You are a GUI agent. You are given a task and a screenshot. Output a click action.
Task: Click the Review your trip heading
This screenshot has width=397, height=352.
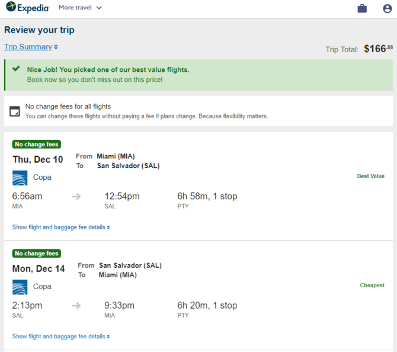click(39, 30)
